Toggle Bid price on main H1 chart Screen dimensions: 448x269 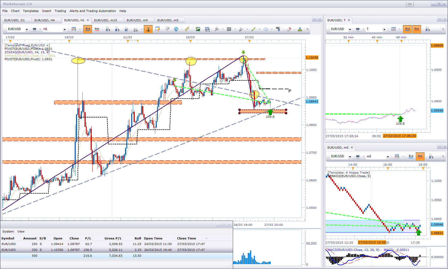pyautogui.click(x=88, y=29)
